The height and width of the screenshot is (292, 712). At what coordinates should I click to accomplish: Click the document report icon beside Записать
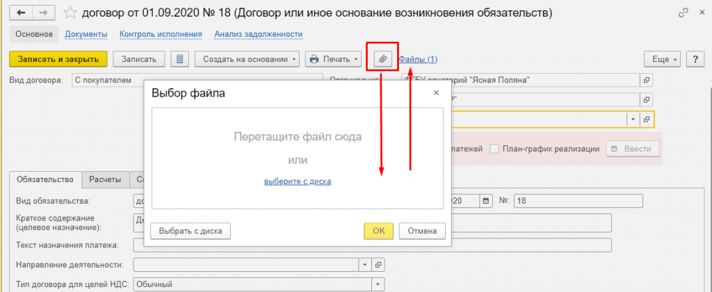click(x=180, y=59)
